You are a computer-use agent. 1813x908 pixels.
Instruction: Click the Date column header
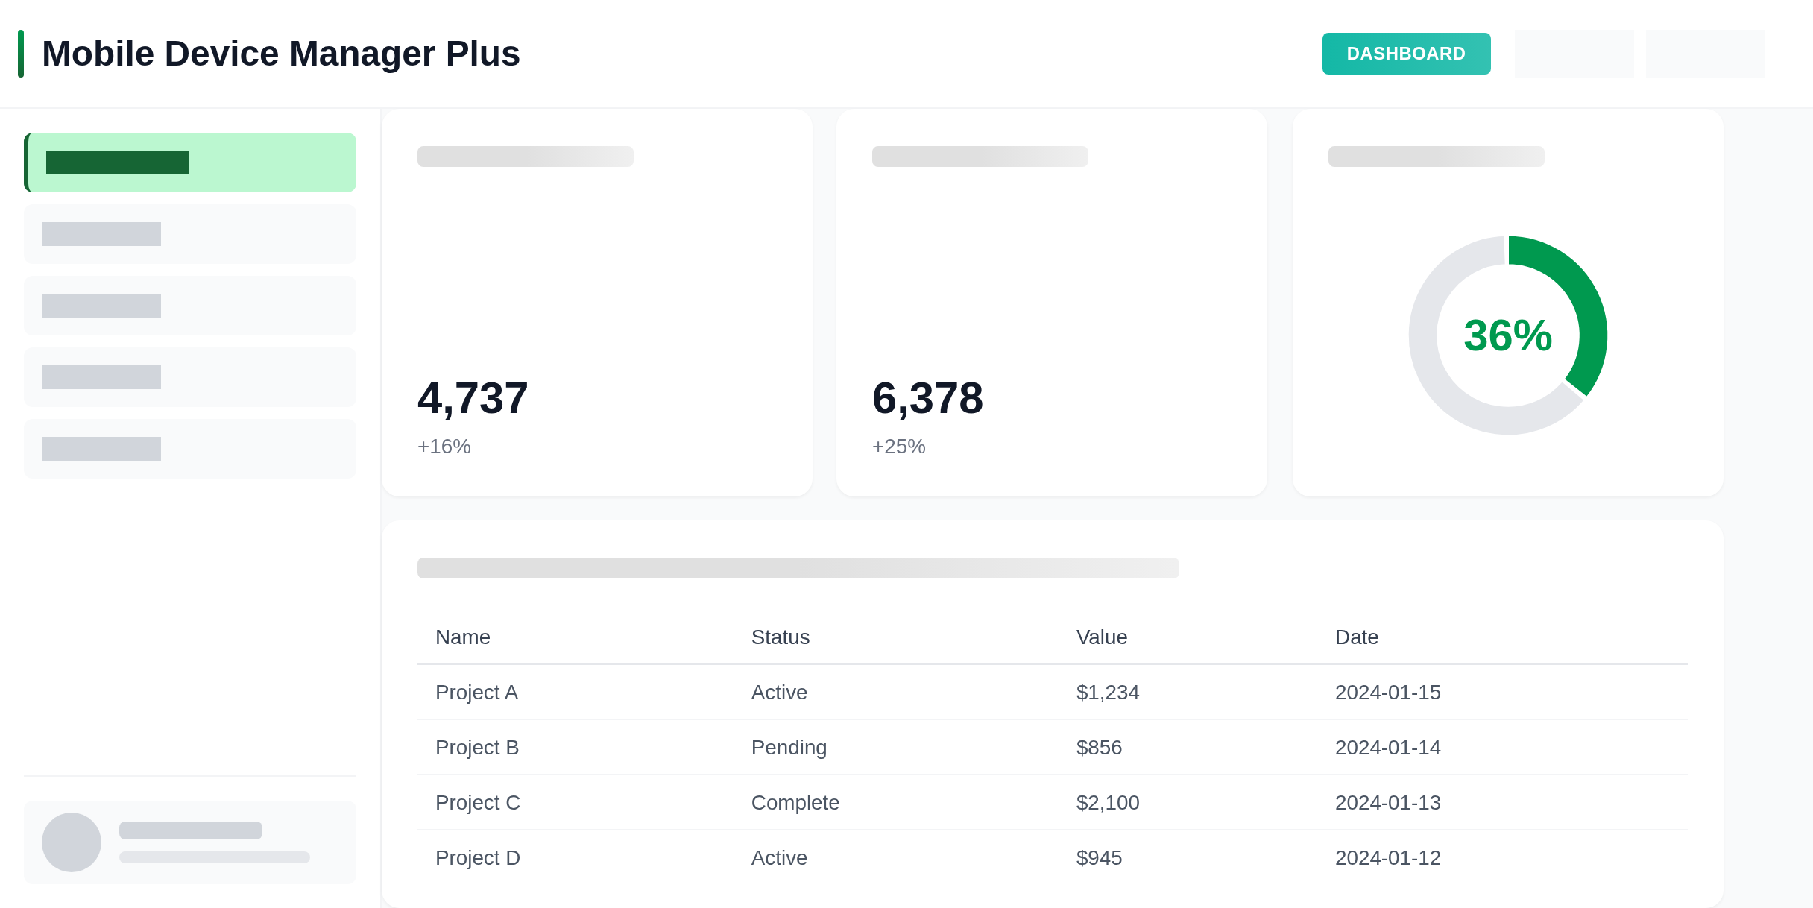click(1356, 637)
